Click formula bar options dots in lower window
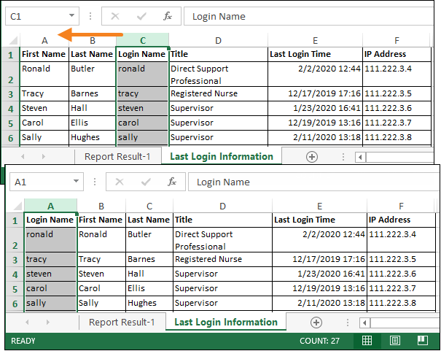441x351 pixels. pos(95,182)
